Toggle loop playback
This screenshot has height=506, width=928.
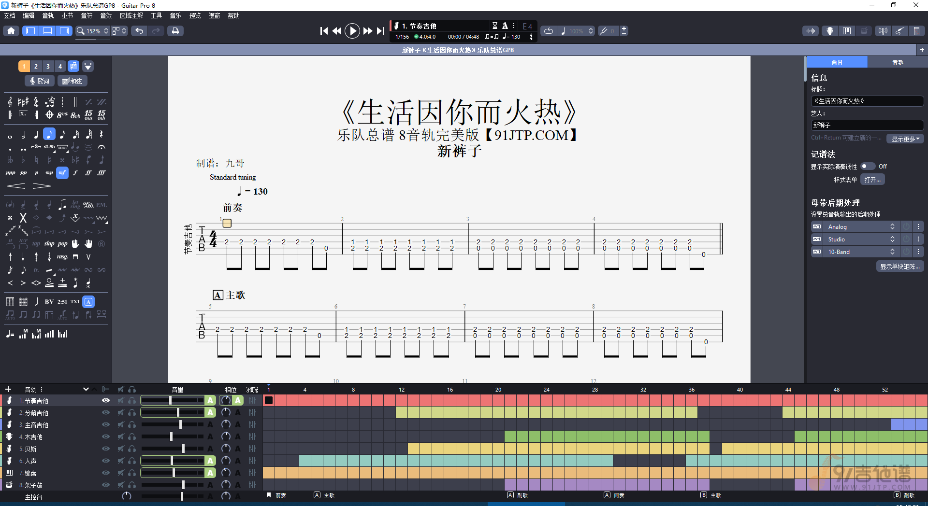tap(549, 31)
